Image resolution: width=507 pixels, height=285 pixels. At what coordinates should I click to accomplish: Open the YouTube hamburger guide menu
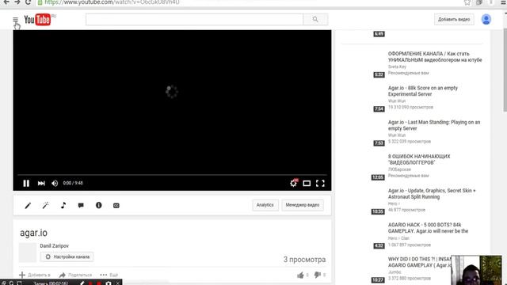(x=15, y=20)
